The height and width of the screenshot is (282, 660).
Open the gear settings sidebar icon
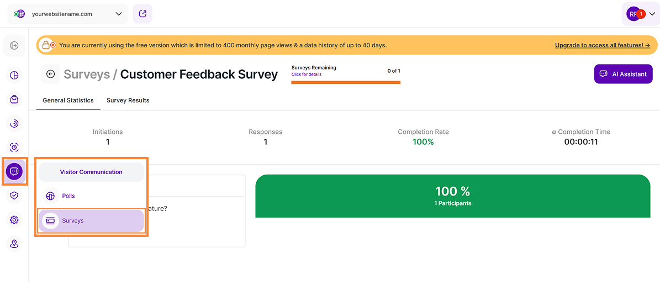coord(14,219)
